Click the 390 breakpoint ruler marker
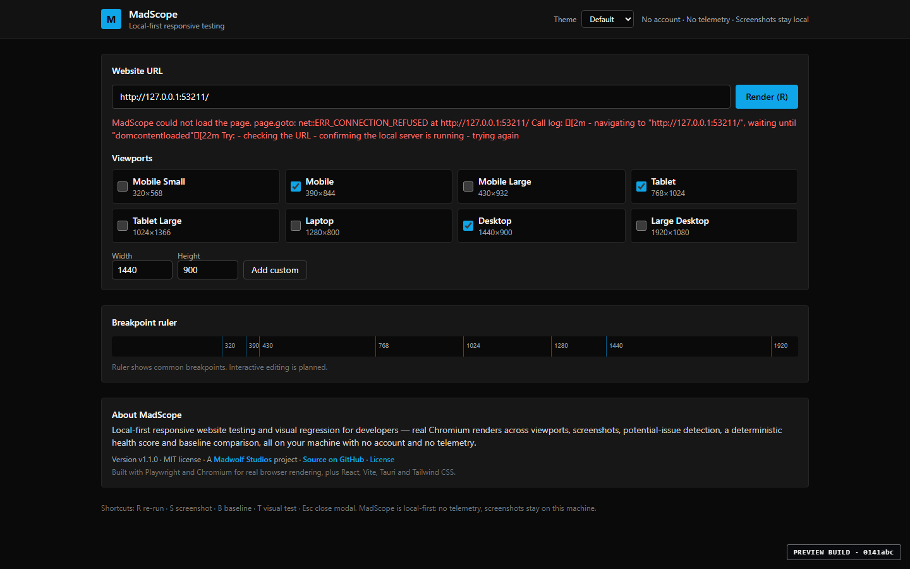This screenshot has height=569, width=910. (253, 346)
